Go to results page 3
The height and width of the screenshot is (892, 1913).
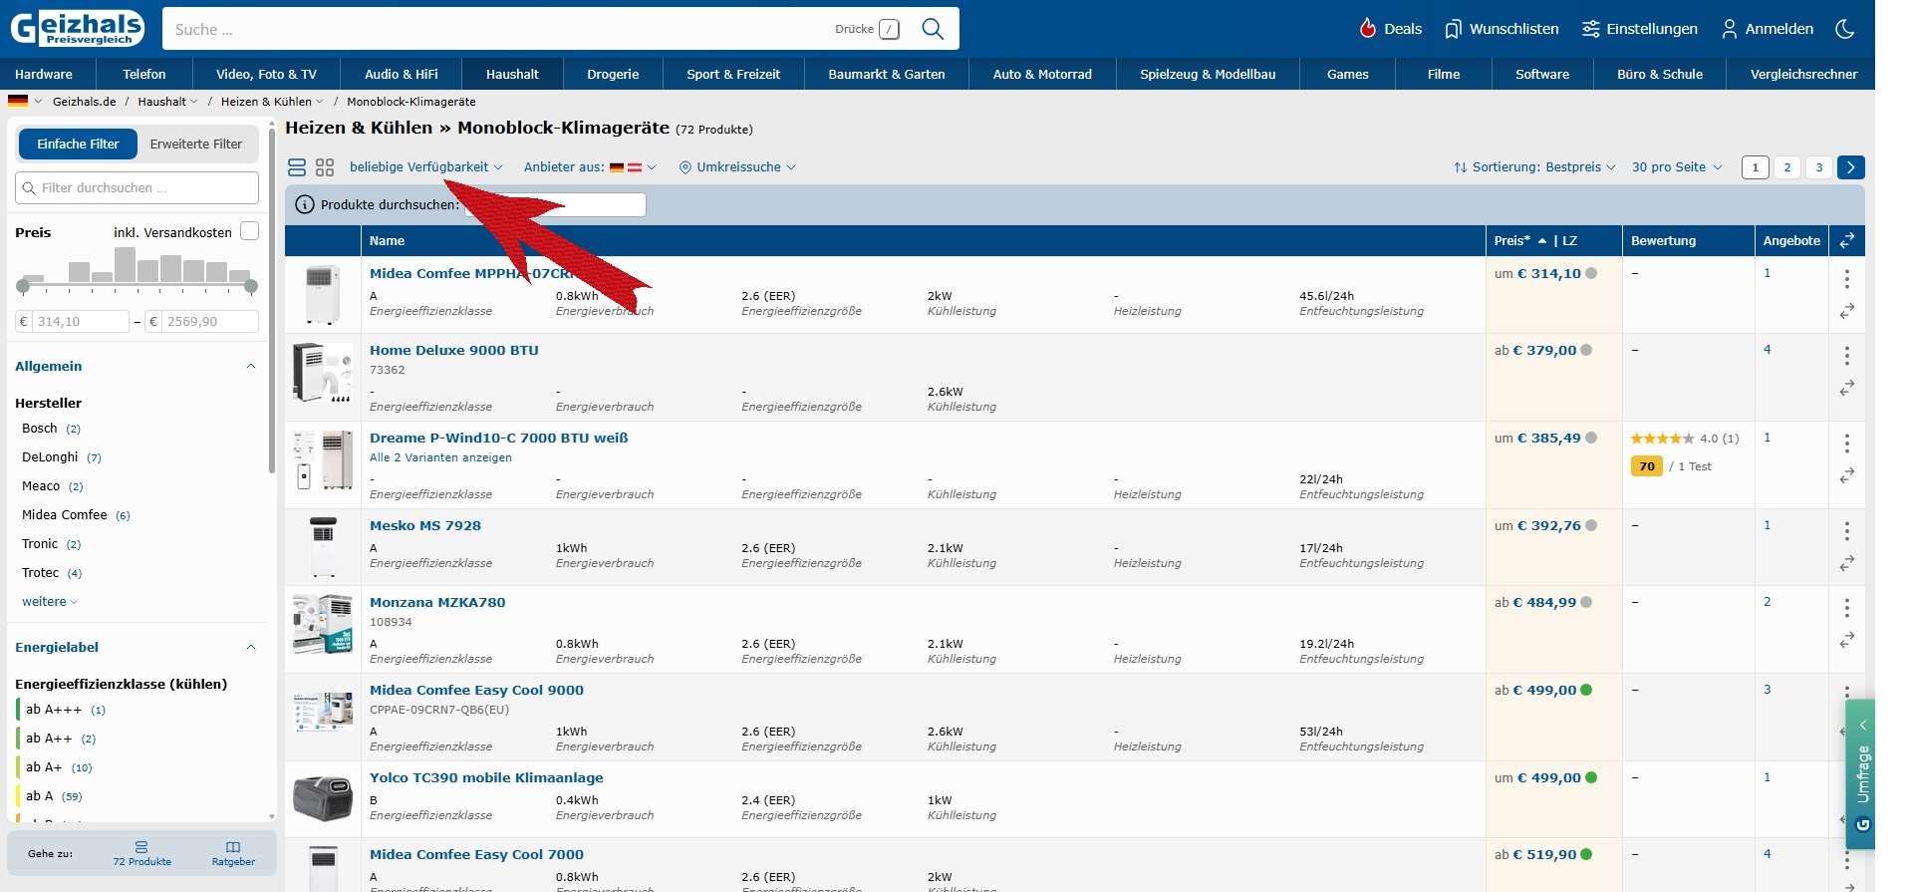click(x=1819, y=167)
